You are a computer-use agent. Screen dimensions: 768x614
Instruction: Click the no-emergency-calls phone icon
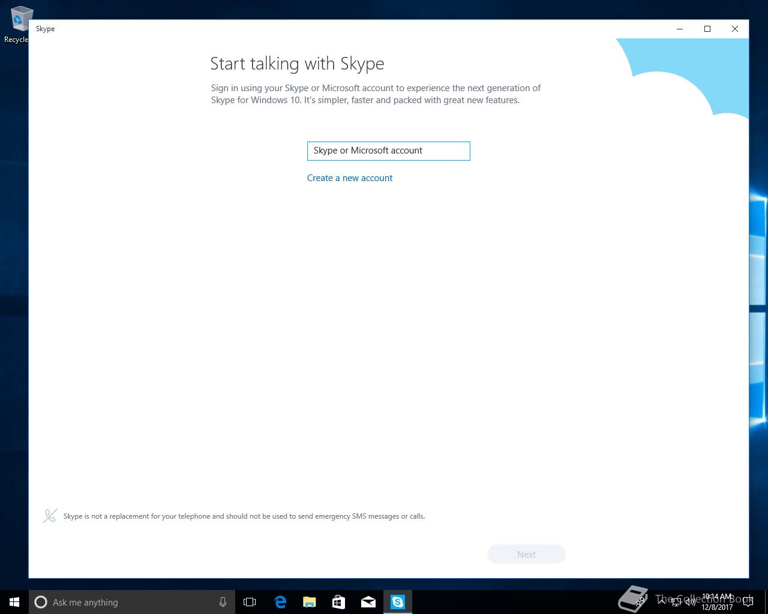(50, 516)
